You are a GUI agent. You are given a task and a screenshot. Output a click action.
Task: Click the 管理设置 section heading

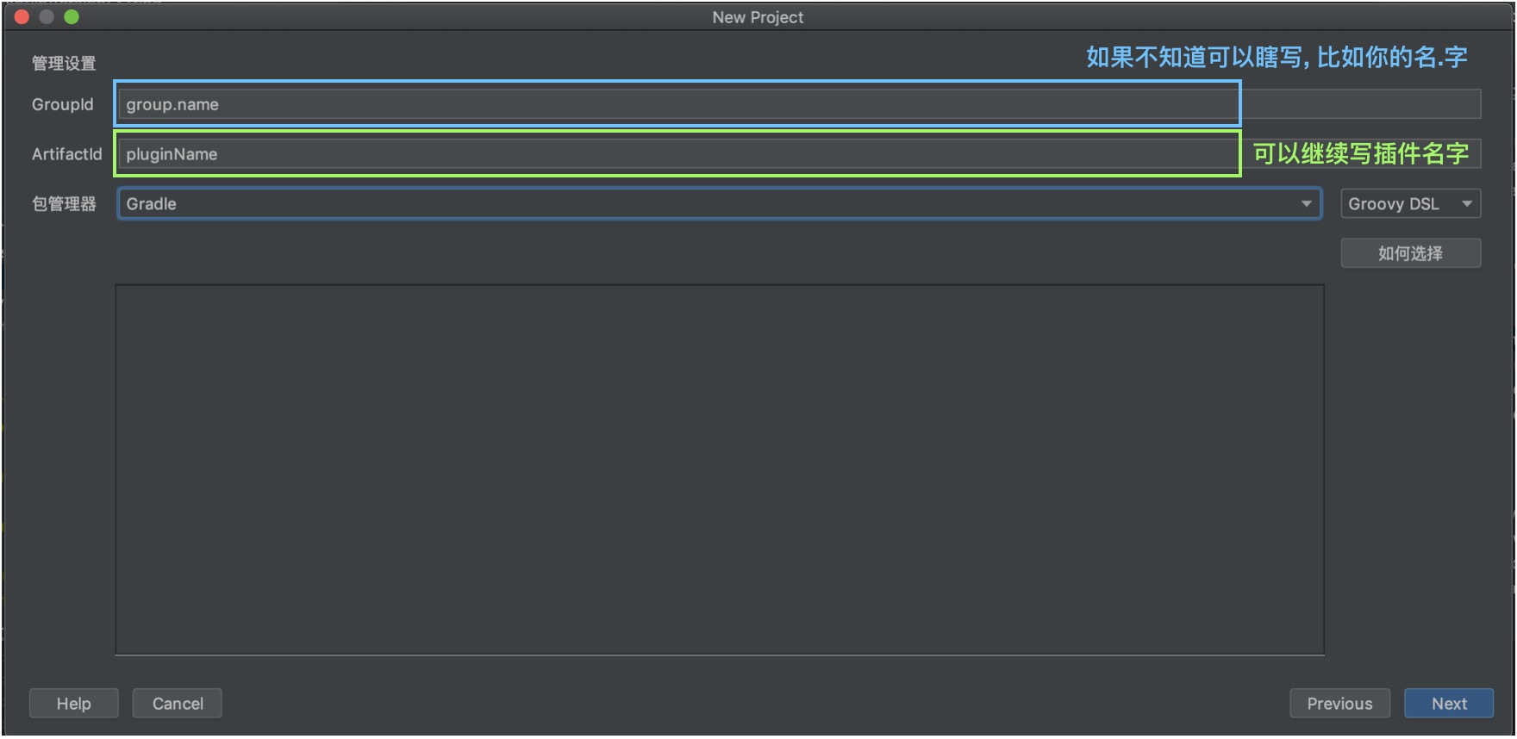pyautogui.click(x=64, y=63)
